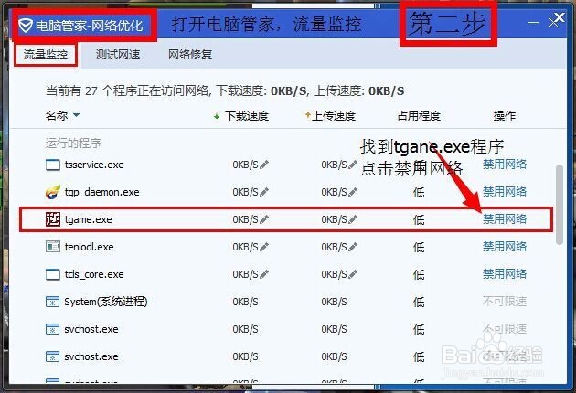This screenshot has height=393, width=576.
Task: Edit download speed limit for tgame.exe
Action: pos(264,219)
